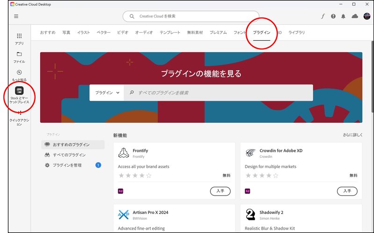The height and width of the screenshot is (233, 374).
Task: Maximize the Creative Cloud Desktop window
Action: click(x=354, y=4)
